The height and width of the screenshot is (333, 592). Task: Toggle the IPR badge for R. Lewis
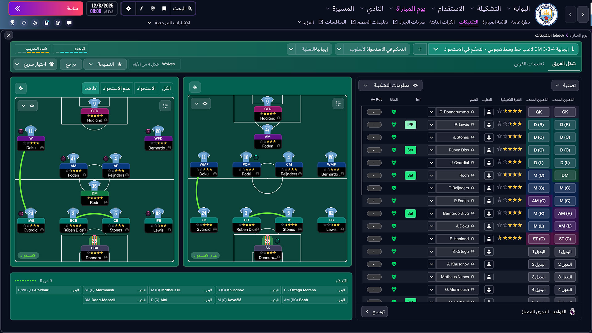pos(410,125)
